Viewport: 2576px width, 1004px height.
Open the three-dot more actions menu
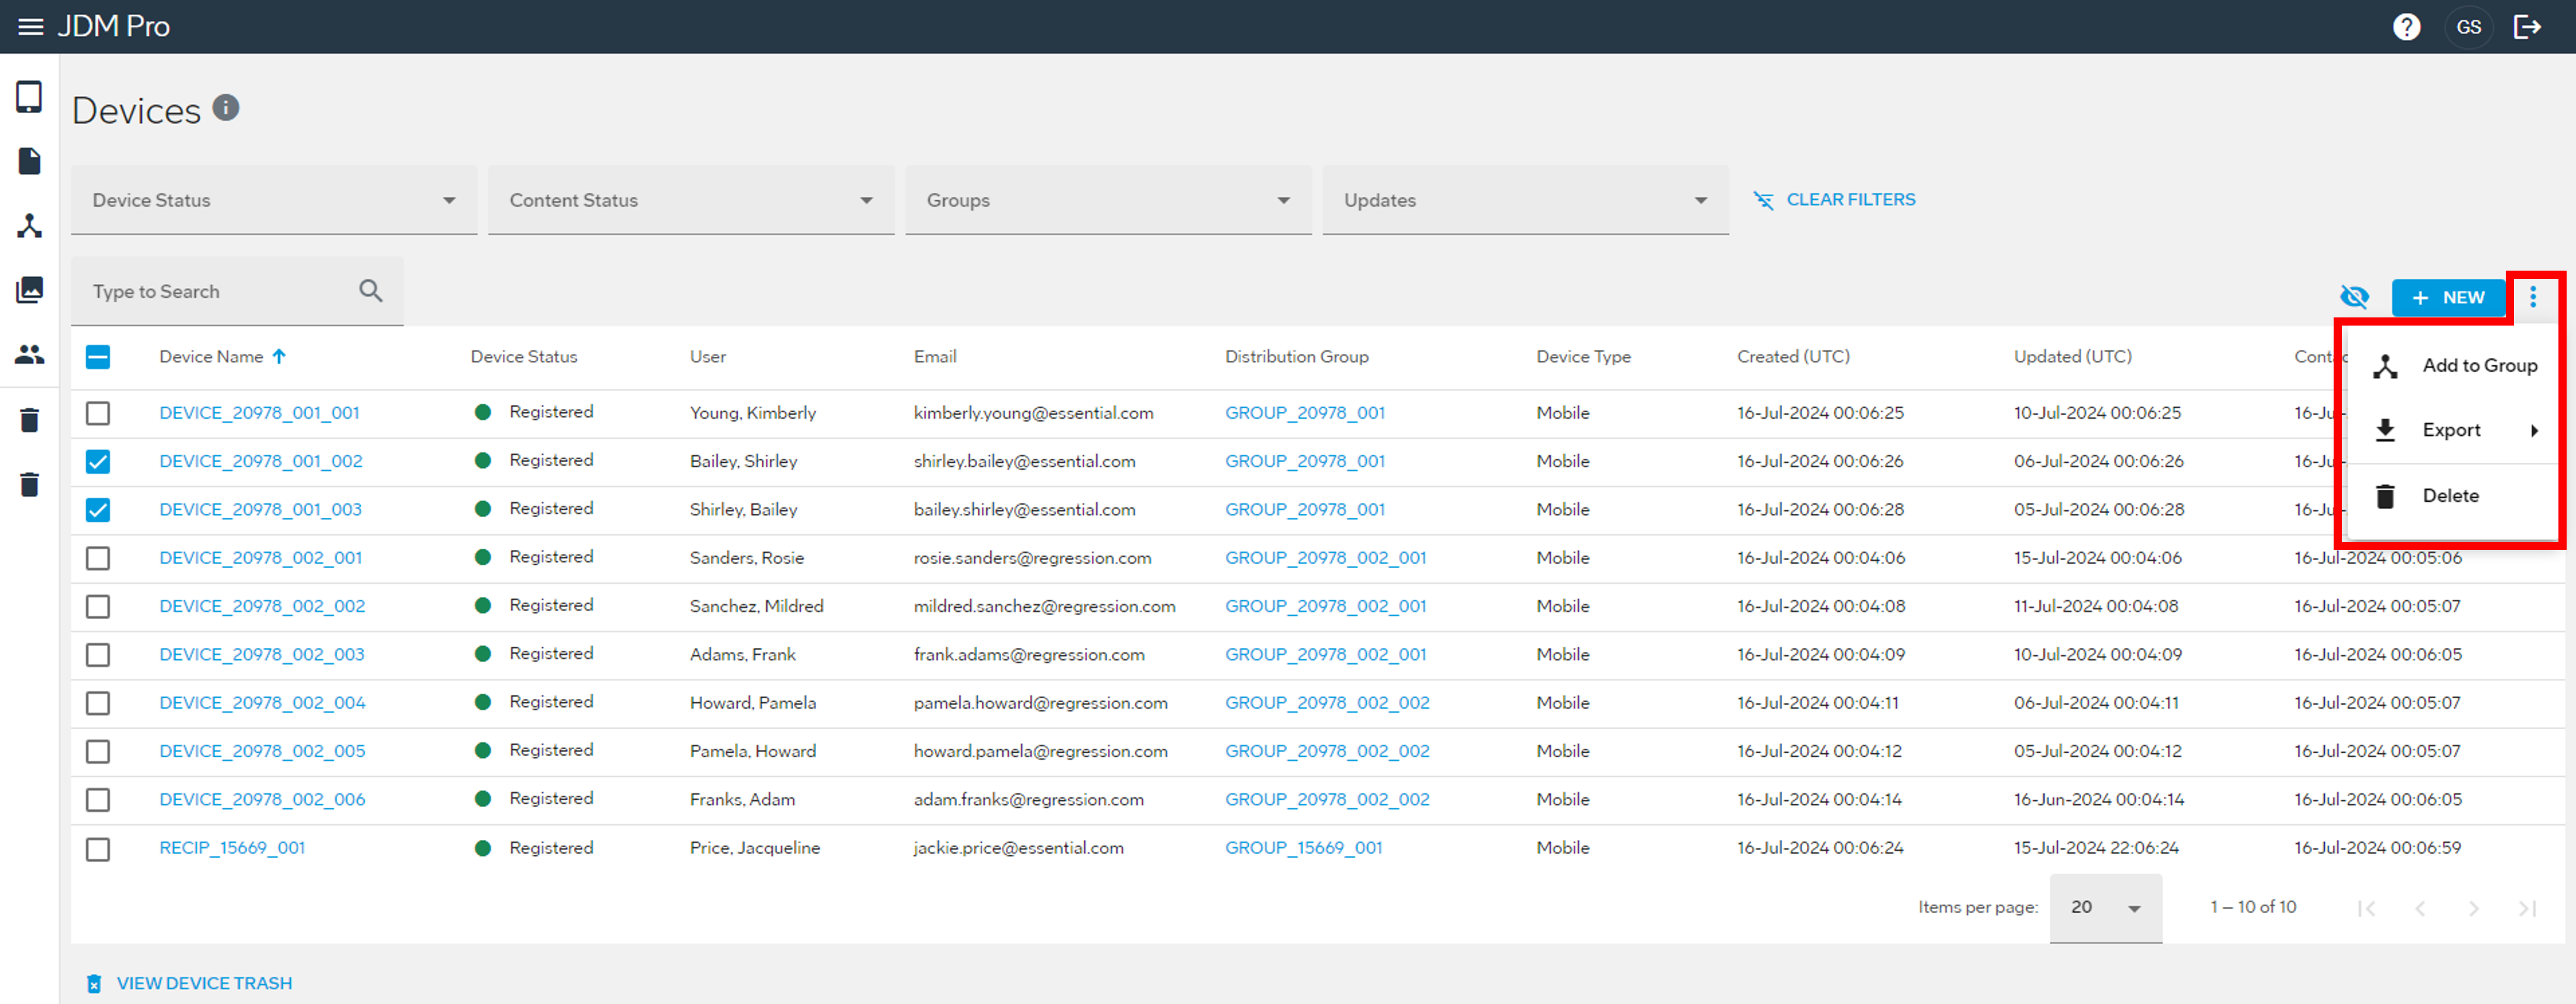pyautogui.click(x=2532, y=298)
